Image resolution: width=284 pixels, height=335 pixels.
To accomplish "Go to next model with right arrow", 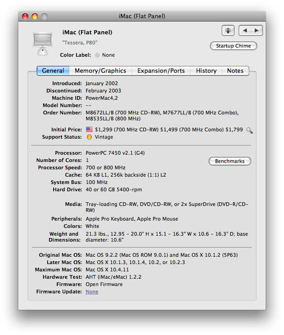I will [x=257, y=31].
